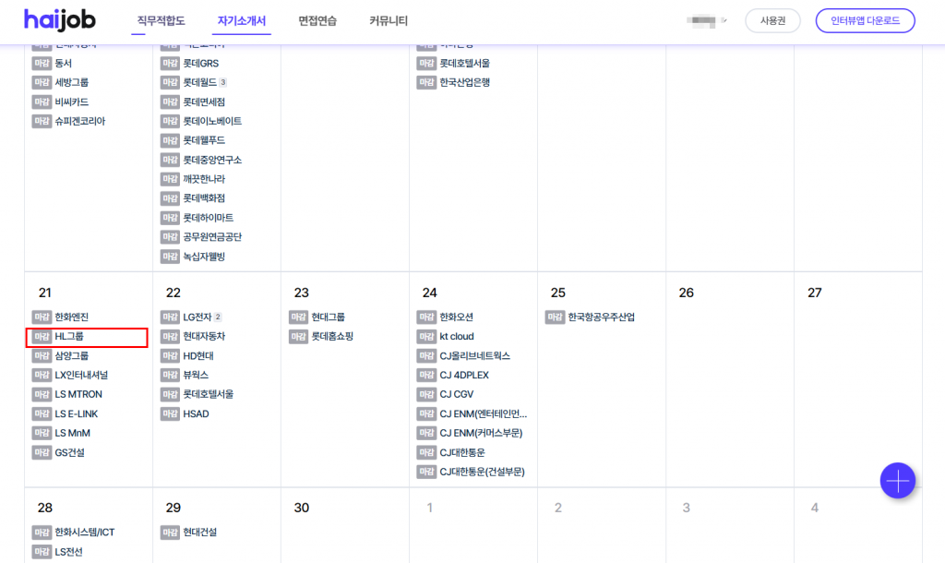This screenshot has width=945, height=563.
Task: Expand the blurred user account dropdown
Action: pos(706,20)
